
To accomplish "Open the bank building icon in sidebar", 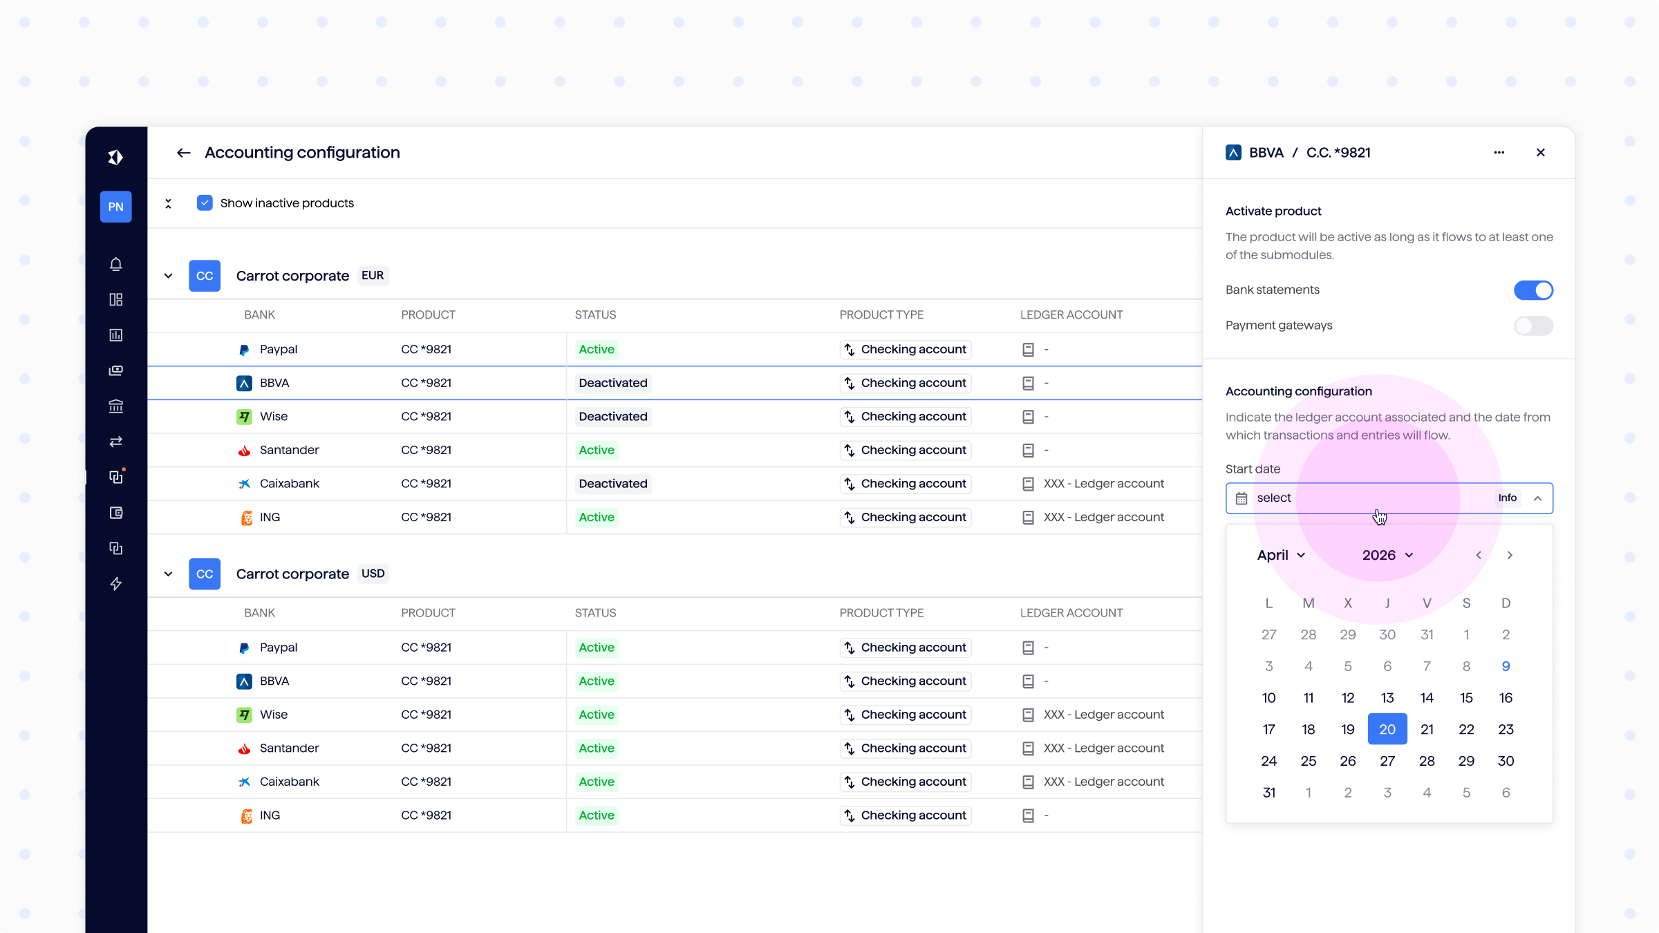I will coord(115,406).
